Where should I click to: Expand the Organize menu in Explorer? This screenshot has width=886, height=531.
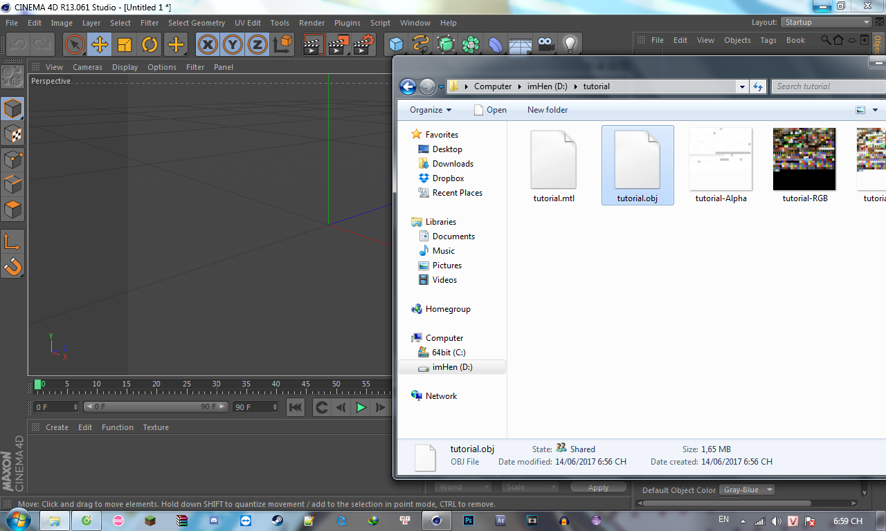click(430, 110)
